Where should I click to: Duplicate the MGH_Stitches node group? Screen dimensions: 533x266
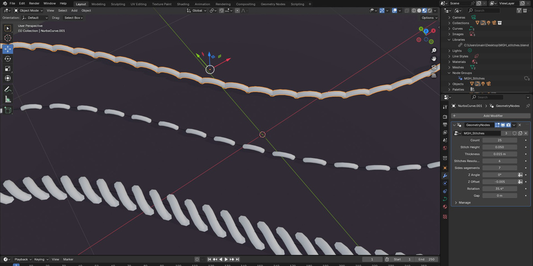(x=520, y=133)
